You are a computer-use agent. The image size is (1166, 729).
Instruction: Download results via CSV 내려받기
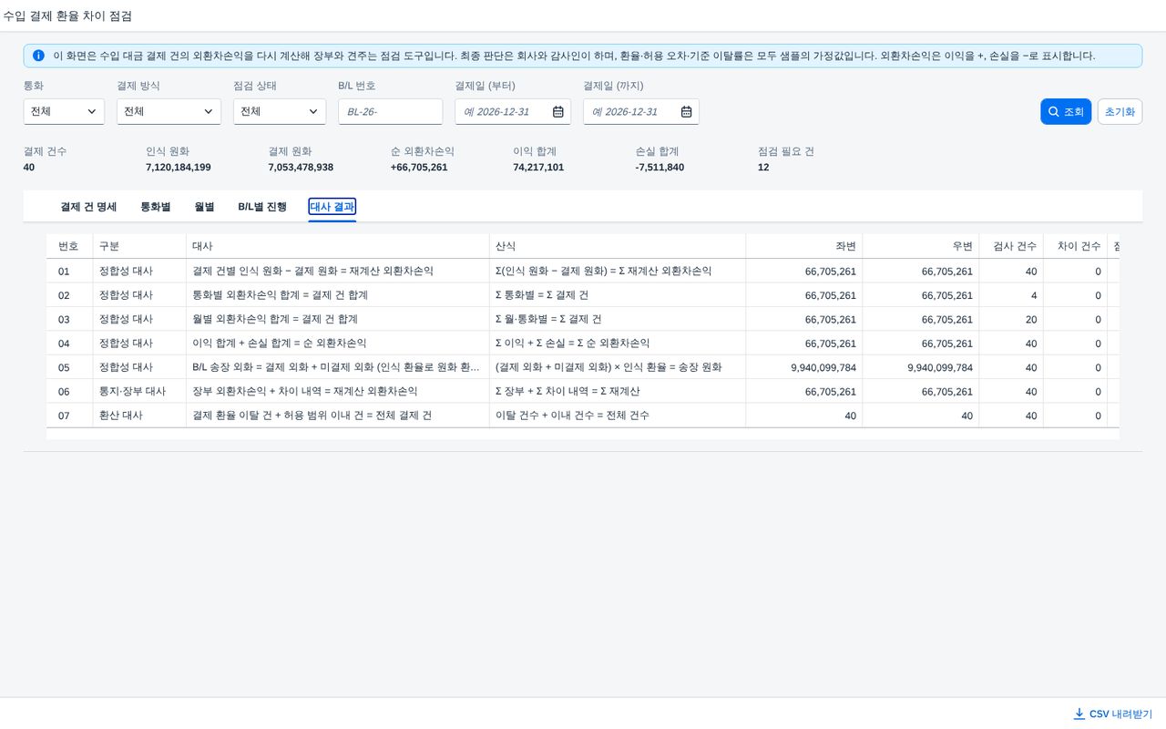click(x=1113, y=714)
